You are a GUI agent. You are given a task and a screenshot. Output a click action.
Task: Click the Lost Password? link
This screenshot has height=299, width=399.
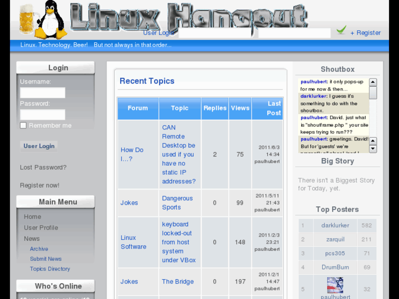(x=43, y=167)
